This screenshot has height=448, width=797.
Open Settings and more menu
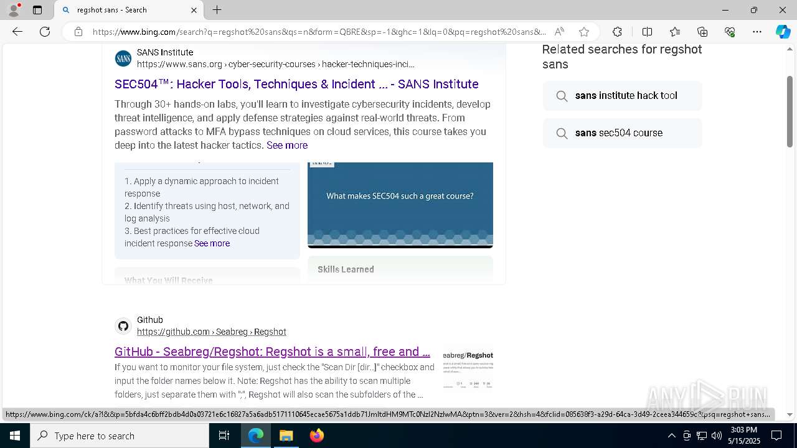click(x=757, y=32)
